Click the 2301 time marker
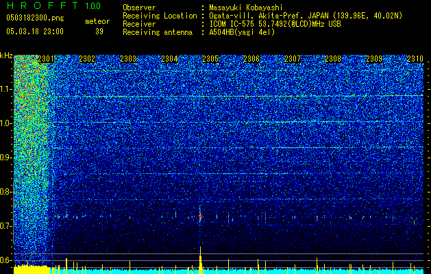Viewport: 431px width, 274px height. click(46, 59)
